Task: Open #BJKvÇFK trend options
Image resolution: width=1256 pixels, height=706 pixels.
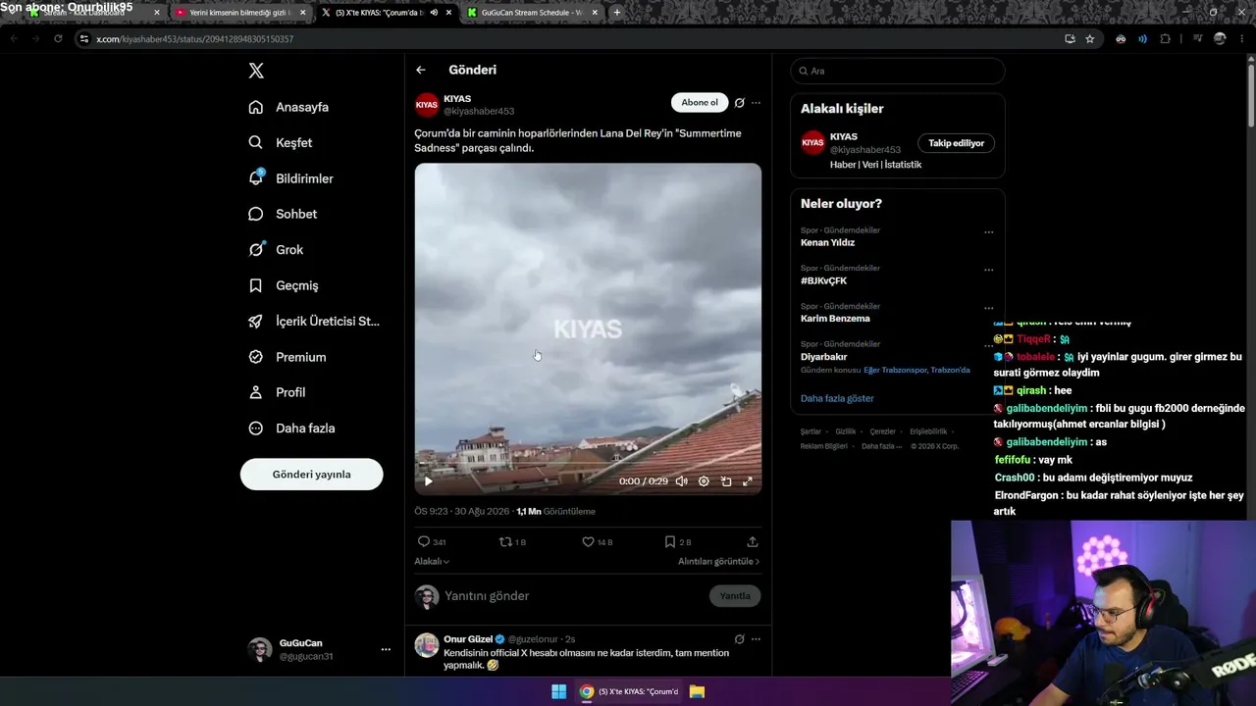Action: click(988, 270)
